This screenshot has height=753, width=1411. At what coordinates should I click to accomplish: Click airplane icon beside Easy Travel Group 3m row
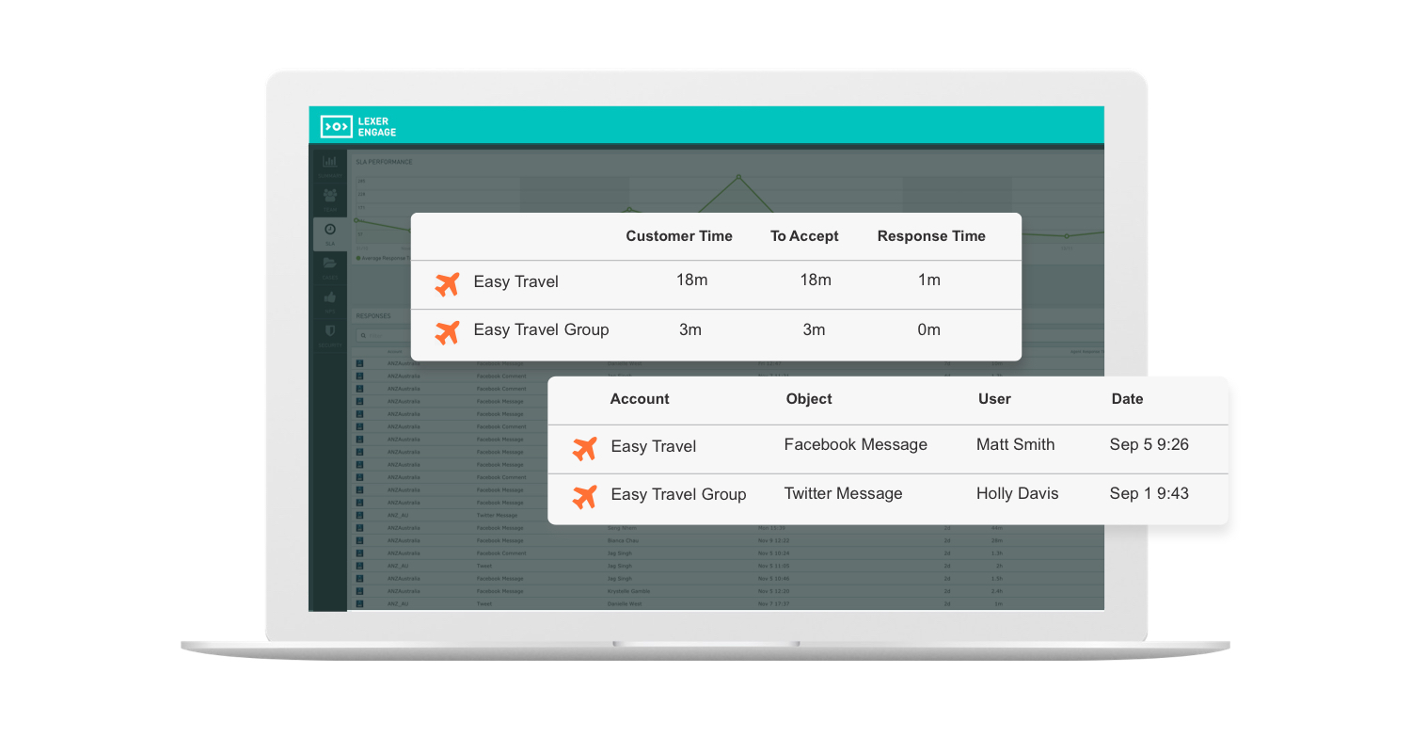coord(448,332)
